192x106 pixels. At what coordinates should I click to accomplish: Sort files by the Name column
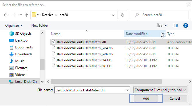pos(55,34)
